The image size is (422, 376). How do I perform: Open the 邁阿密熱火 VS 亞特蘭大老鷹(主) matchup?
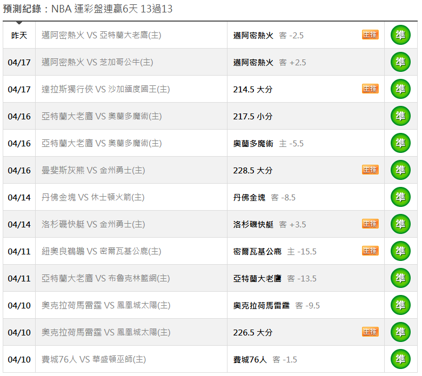[x=101, y=35]
